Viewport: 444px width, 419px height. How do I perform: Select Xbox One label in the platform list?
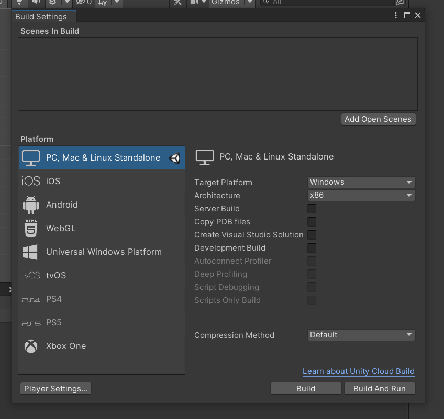point(66,346)
